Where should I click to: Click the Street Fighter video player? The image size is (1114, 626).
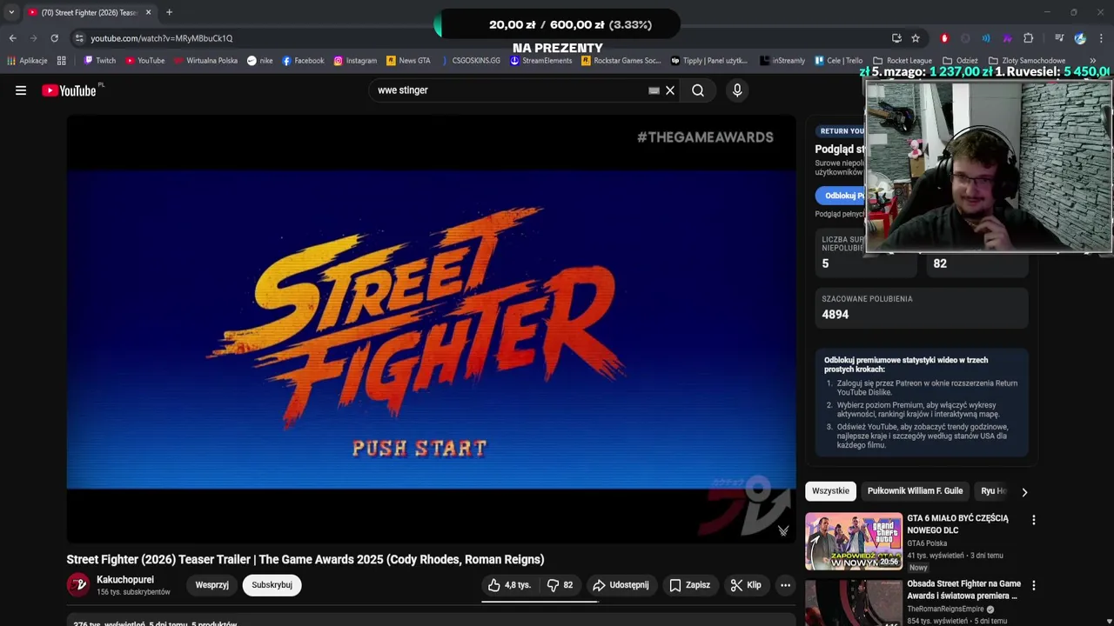click(x=431, y=329)
